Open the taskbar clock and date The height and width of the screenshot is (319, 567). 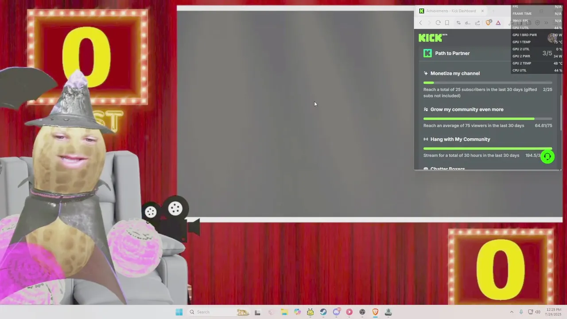point(554,312)
